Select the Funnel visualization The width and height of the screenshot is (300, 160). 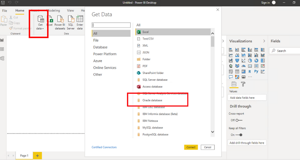pyautogui.click(x=237, y=60)
